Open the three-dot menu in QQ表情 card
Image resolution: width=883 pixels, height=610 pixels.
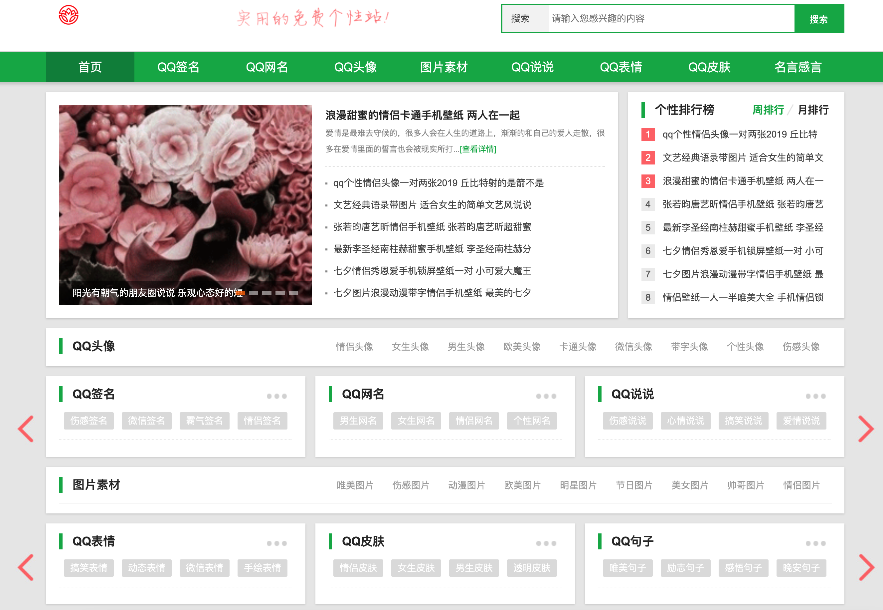276,543
